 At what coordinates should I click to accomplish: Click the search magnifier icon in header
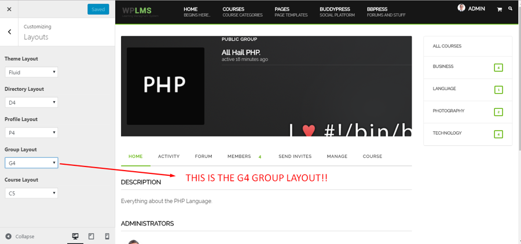click(x=510, y=9)
